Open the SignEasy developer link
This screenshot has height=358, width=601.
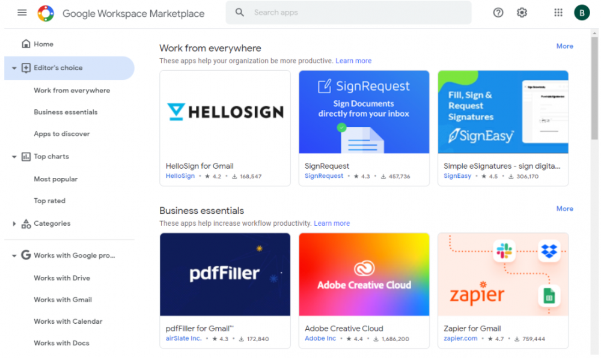point(457,176)
